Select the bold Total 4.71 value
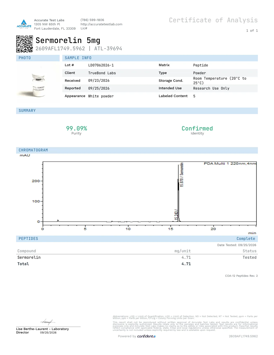 click(x=186, y=264)
